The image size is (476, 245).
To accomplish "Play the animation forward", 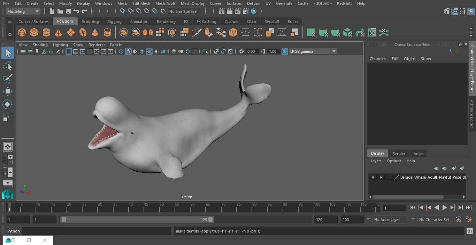I will click(445, 207).
